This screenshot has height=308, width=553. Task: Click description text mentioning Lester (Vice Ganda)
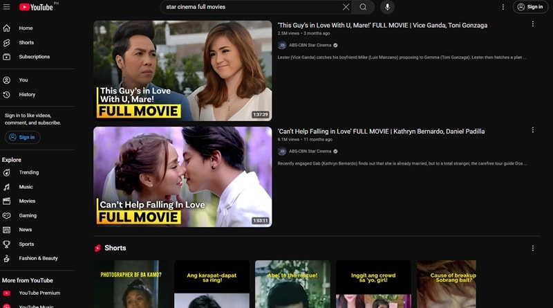coord(402,57)
